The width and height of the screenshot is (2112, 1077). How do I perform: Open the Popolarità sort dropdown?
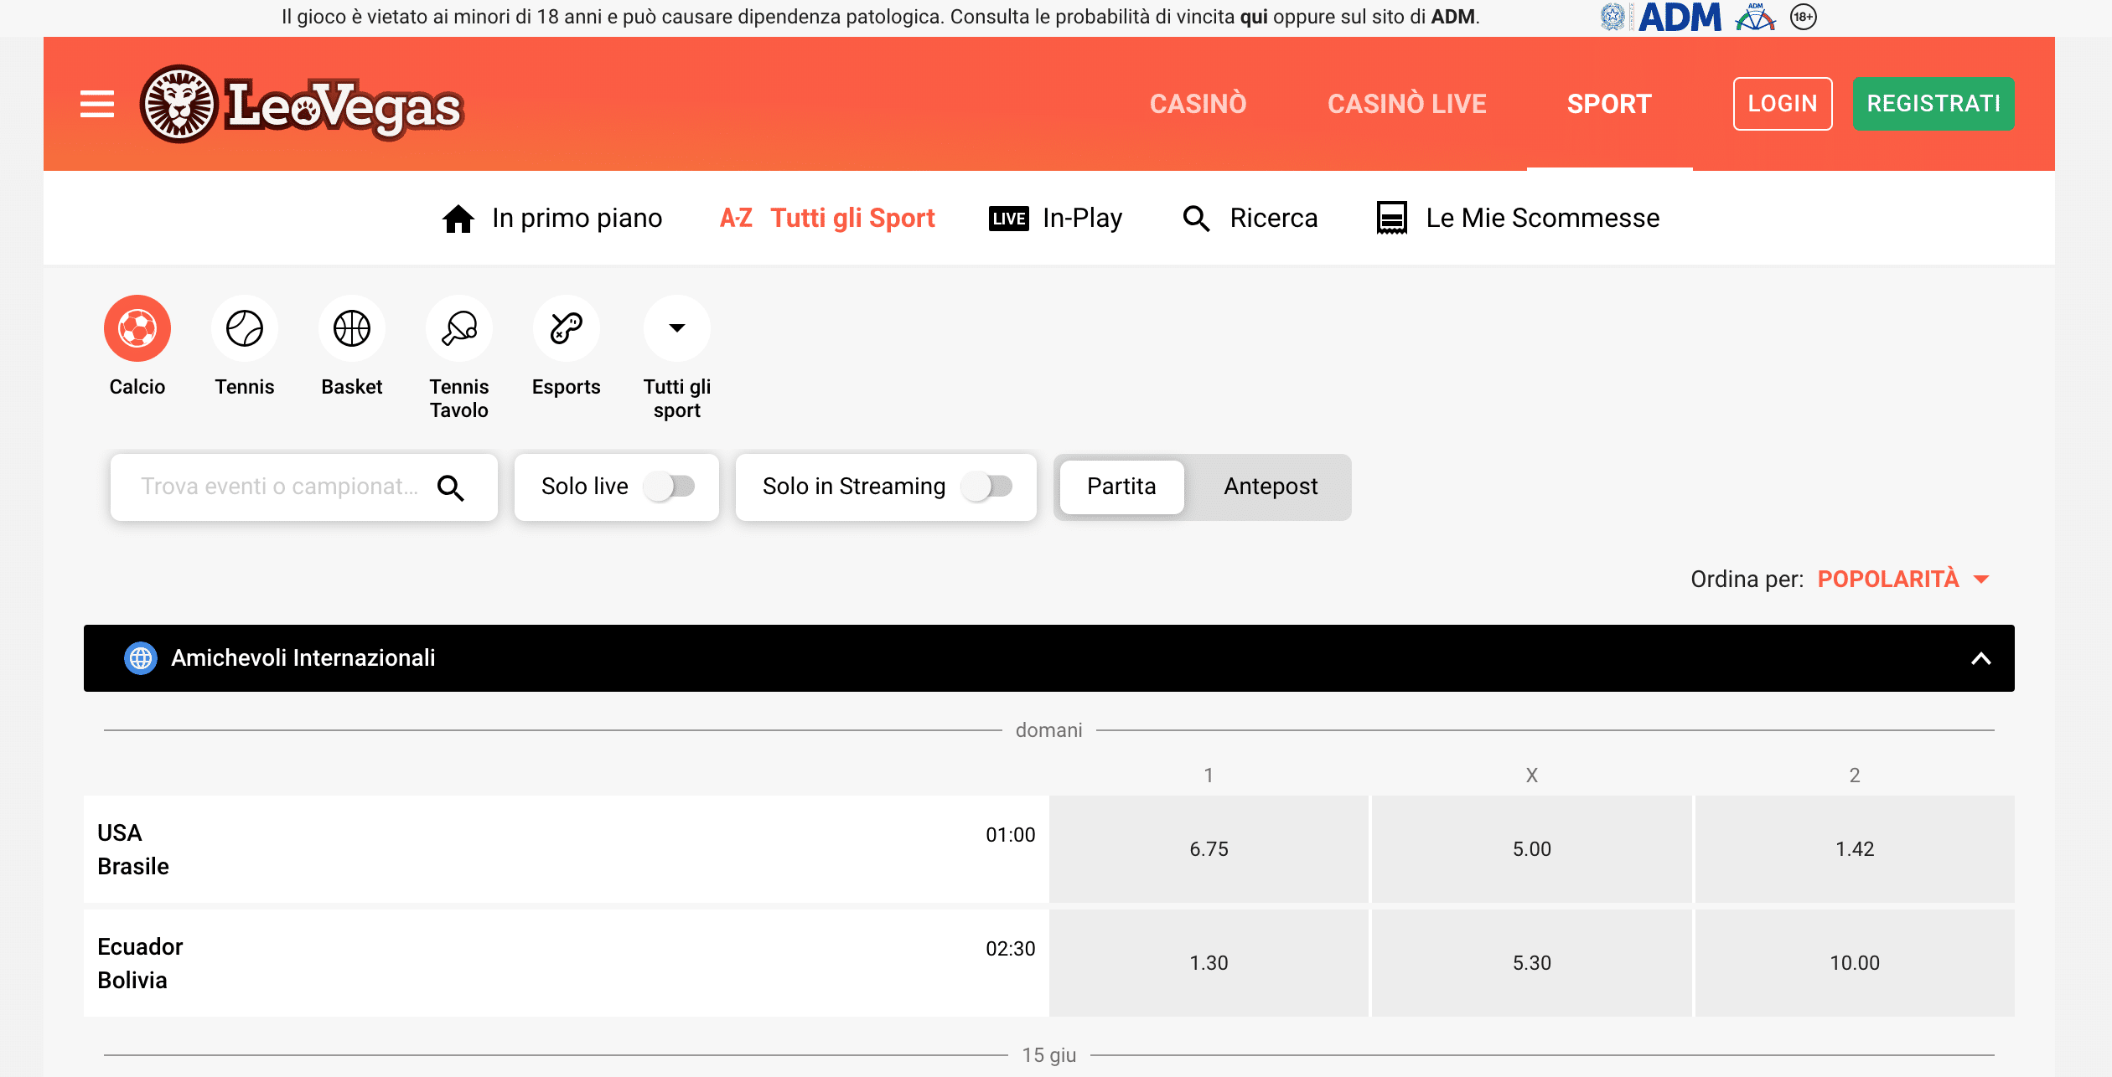1902,580
